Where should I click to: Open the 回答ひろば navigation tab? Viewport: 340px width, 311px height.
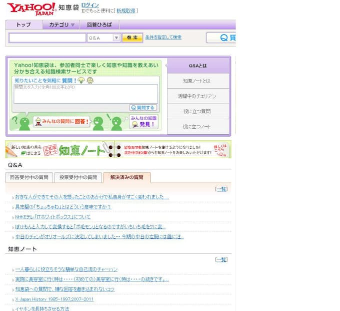click(x=99, y=25)
